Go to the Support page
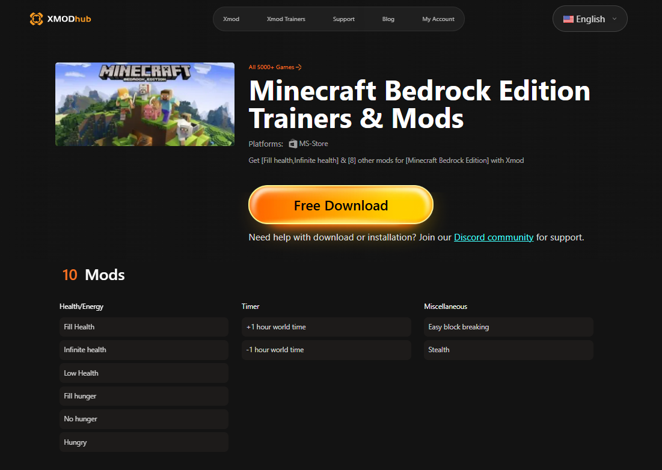662x470 pixels. 344,19
